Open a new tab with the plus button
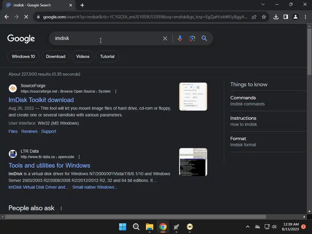The image size is (312, 234). tap(82, 5)
